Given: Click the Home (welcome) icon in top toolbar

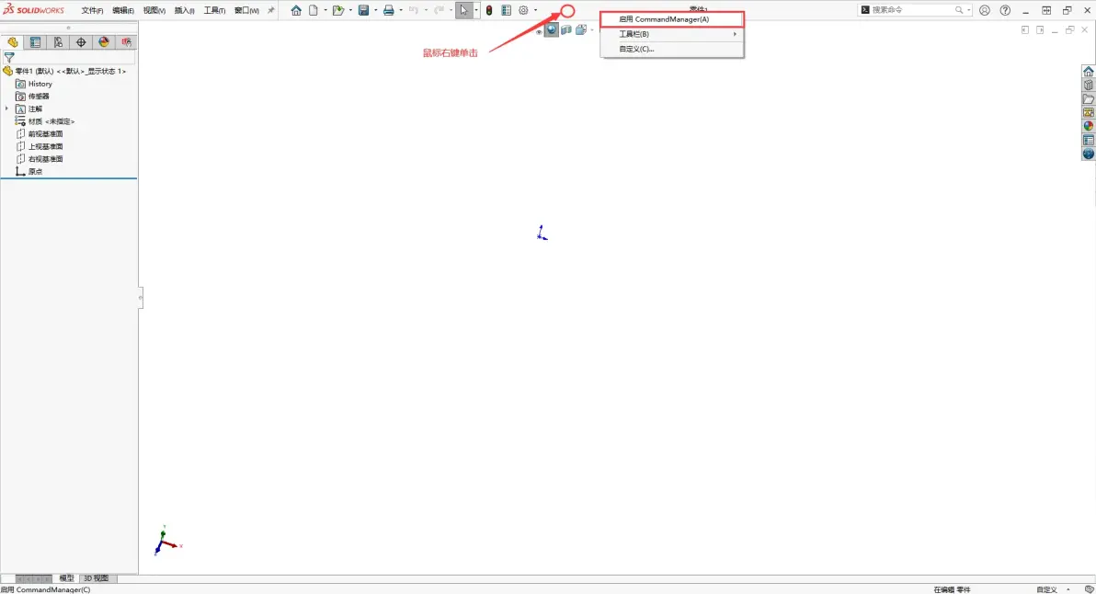Looking at the screenshot, I should point(296,10).
